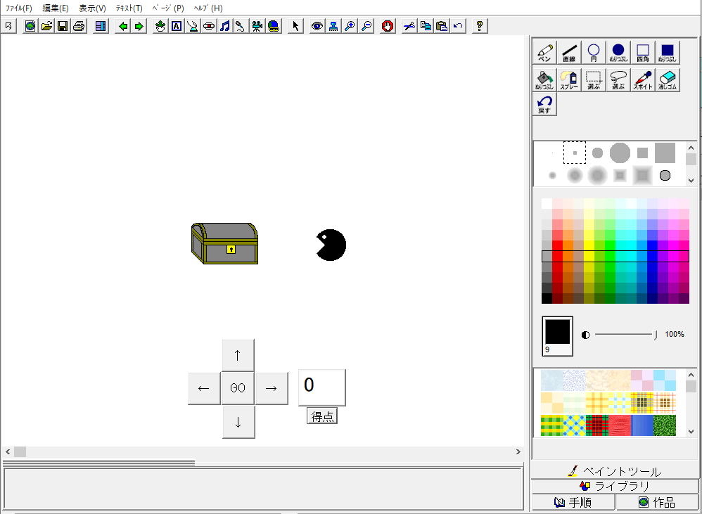Open the 編集(E) menu

(x=56, y=8)
